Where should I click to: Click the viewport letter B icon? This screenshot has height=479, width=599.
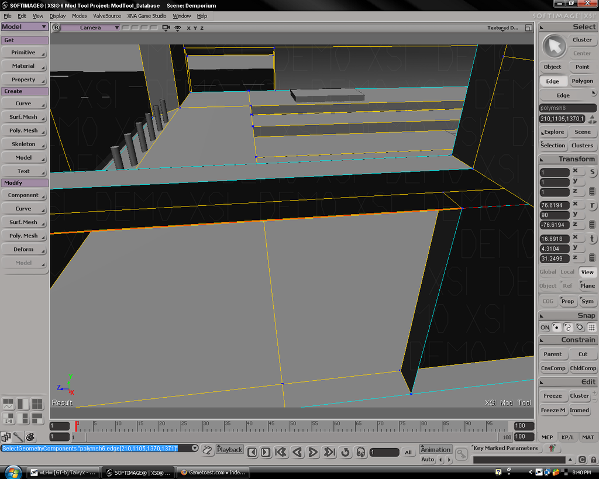tap(56, 27)
